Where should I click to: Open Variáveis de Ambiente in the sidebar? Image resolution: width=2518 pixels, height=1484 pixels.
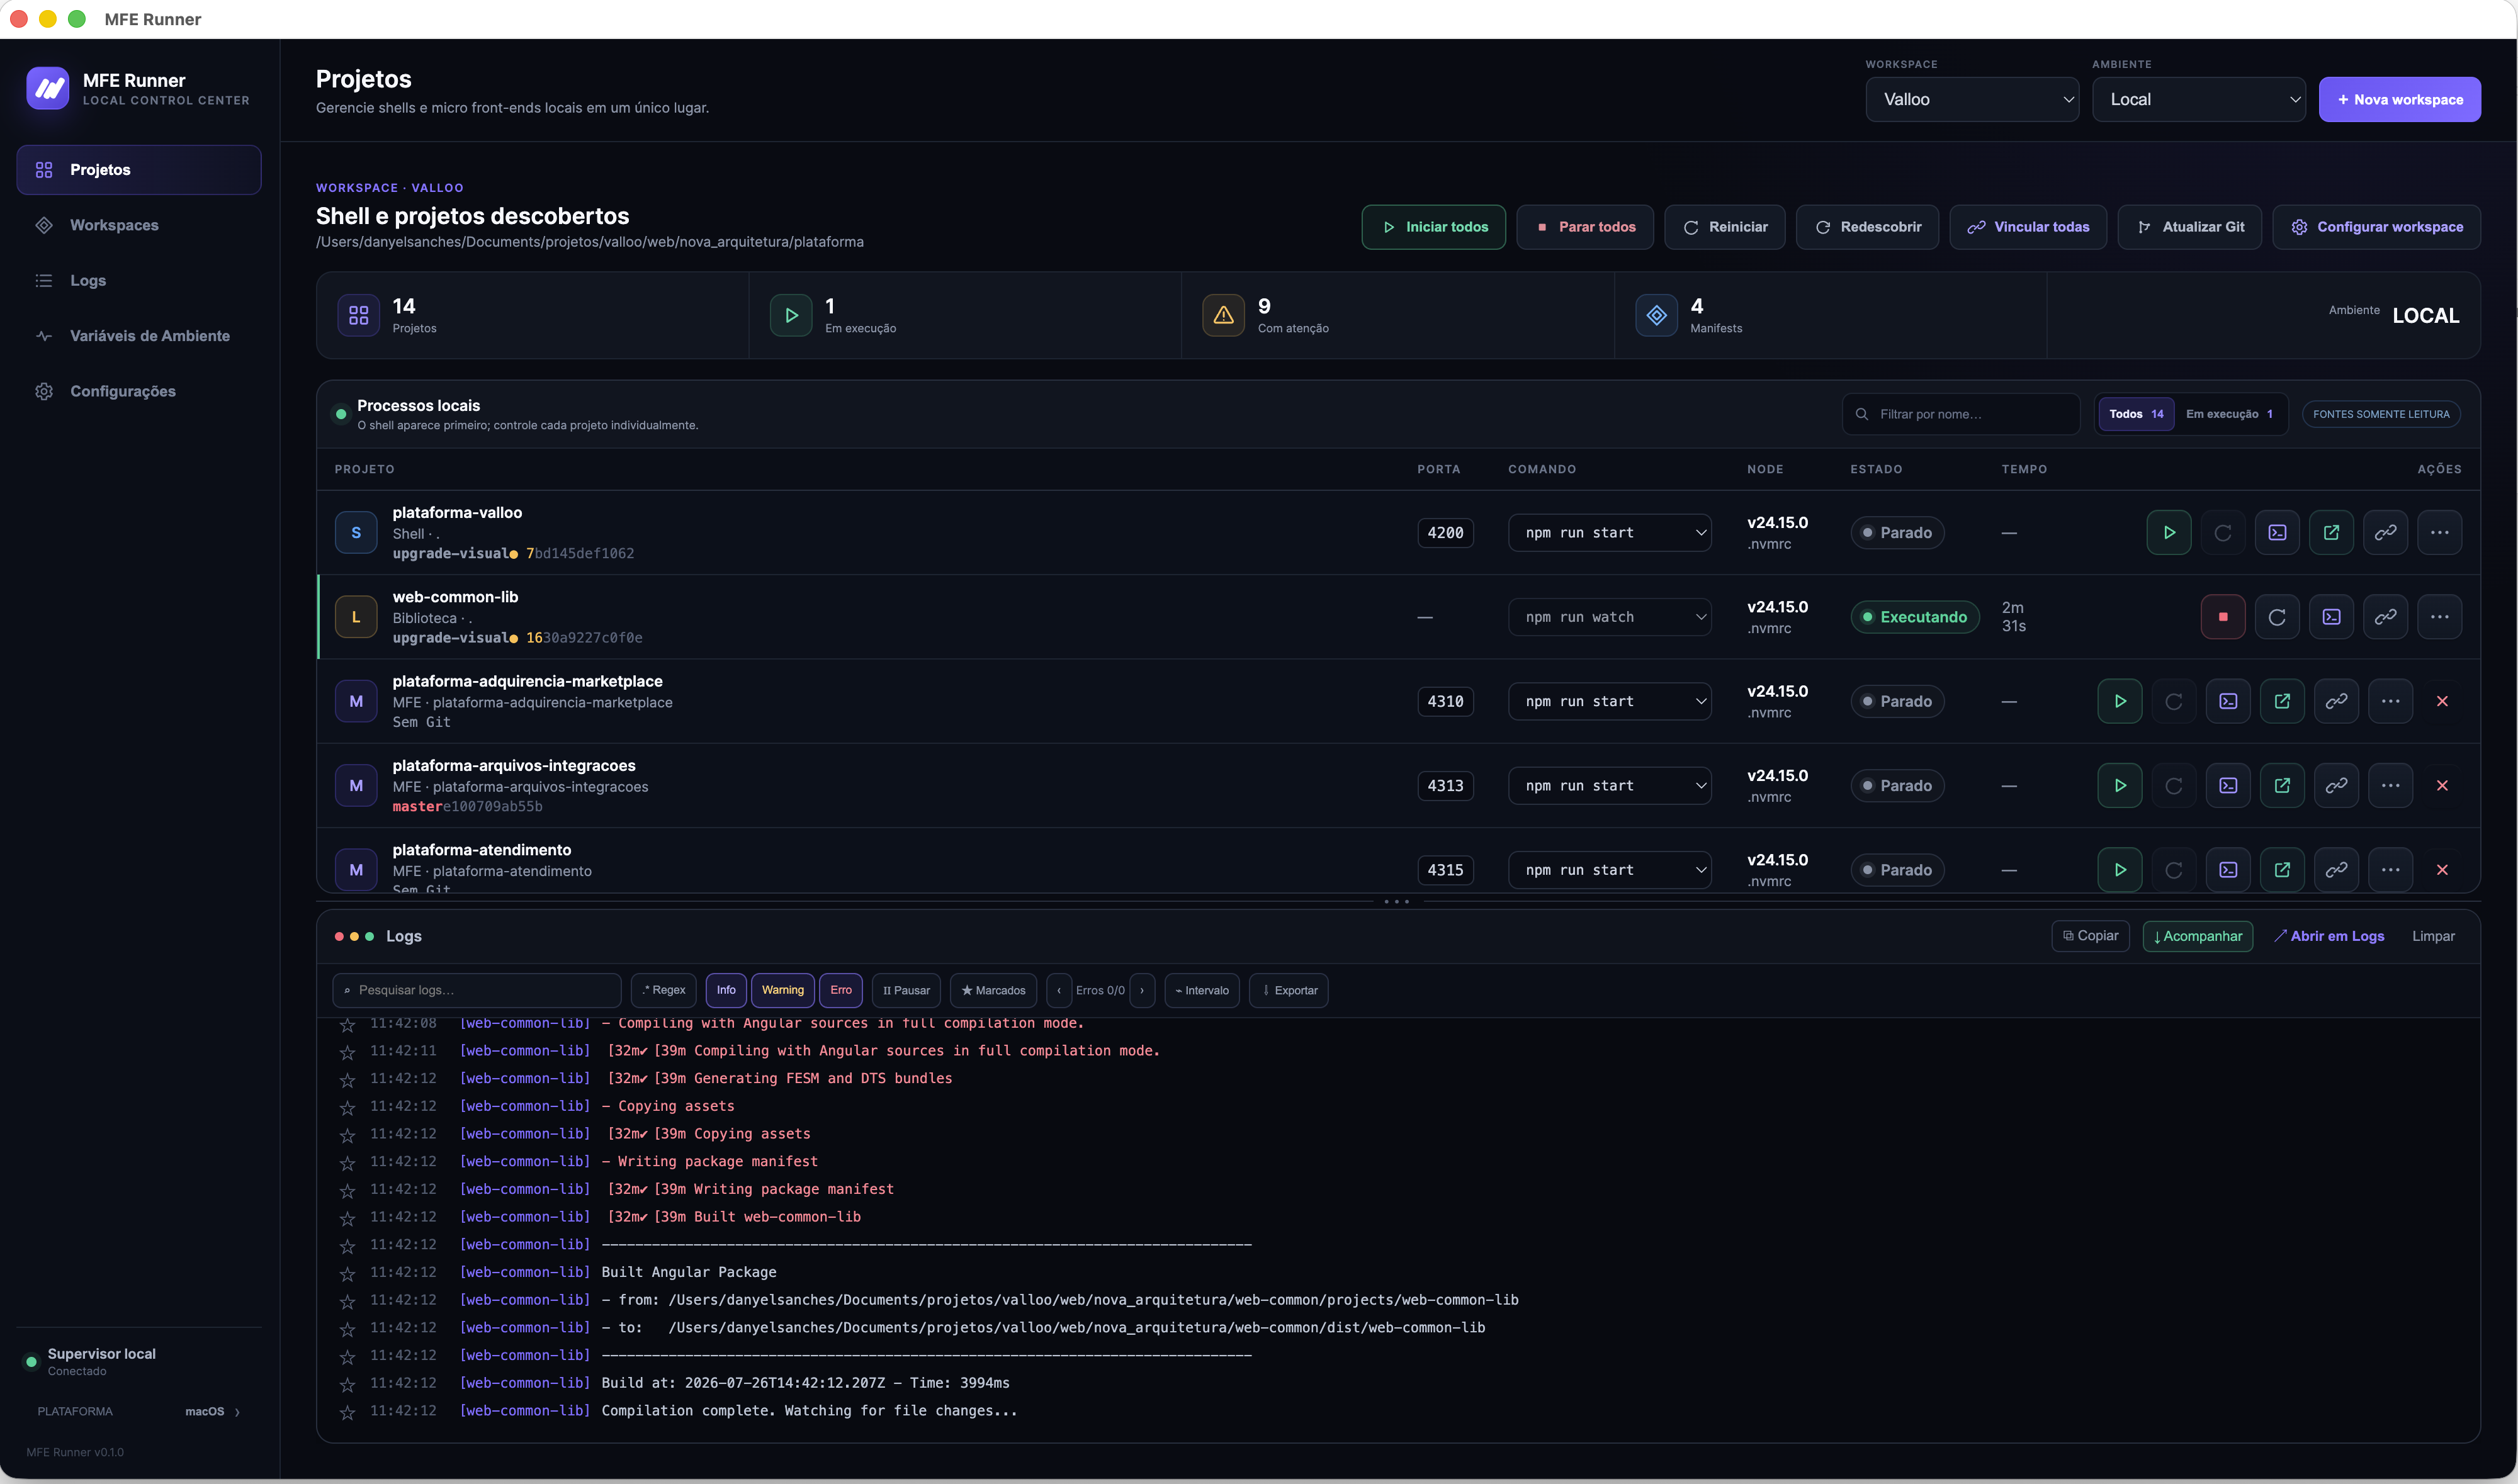click(x=139, y=336)
